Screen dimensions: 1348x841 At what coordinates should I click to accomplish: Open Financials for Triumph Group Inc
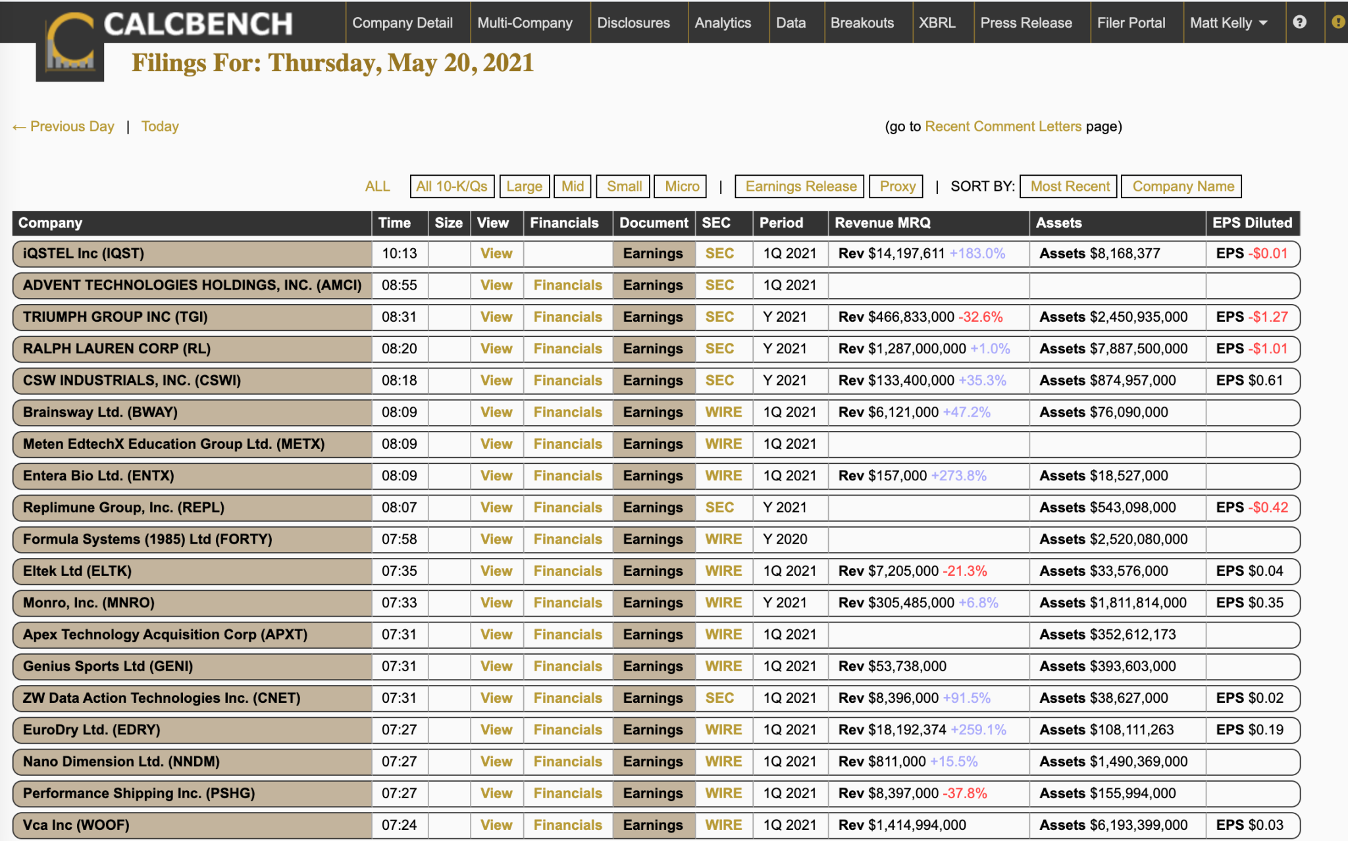click(567, 317)
